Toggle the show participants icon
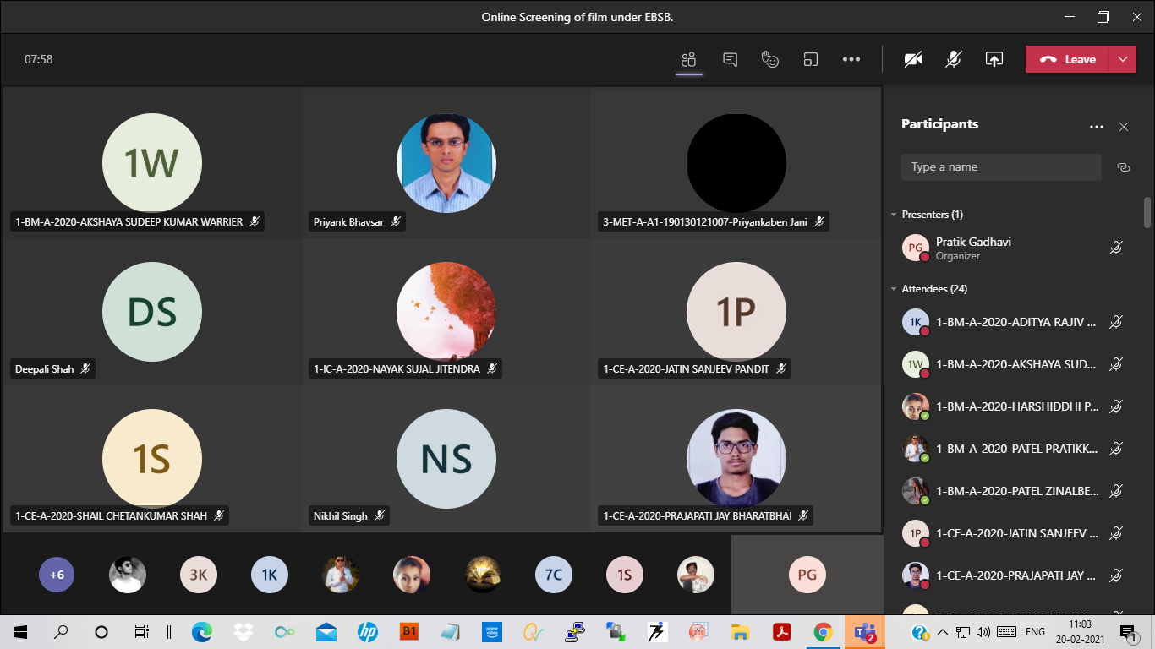1155x649 pixels. coord(688,59)
